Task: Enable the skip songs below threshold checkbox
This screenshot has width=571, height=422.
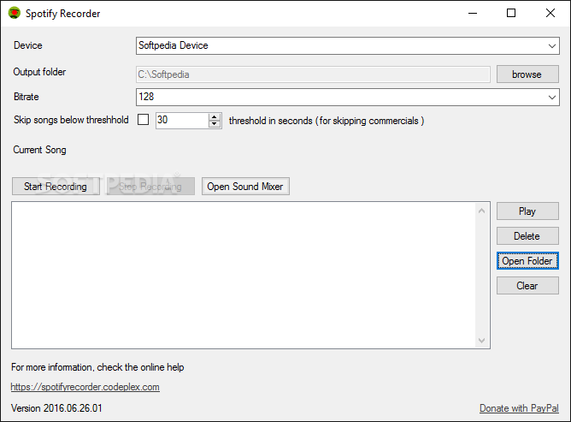Action: 143,120
